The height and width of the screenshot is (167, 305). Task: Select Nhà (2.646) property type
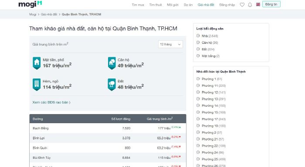pos(210,36)
